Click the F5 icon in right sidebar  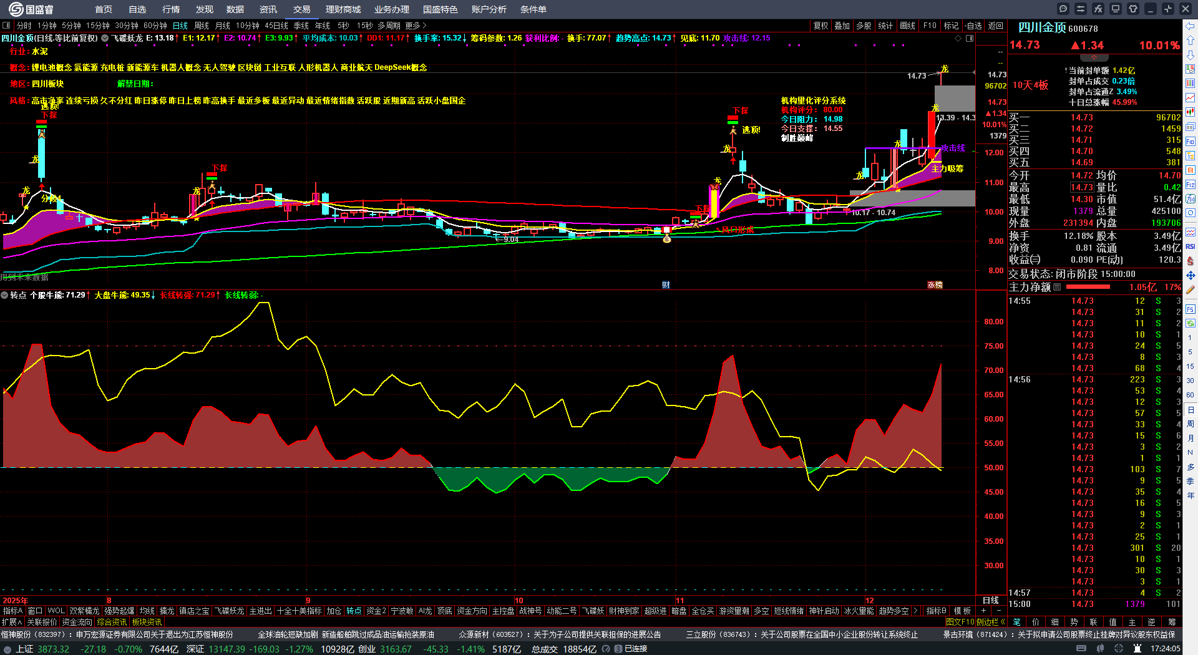coord(1191,309)
